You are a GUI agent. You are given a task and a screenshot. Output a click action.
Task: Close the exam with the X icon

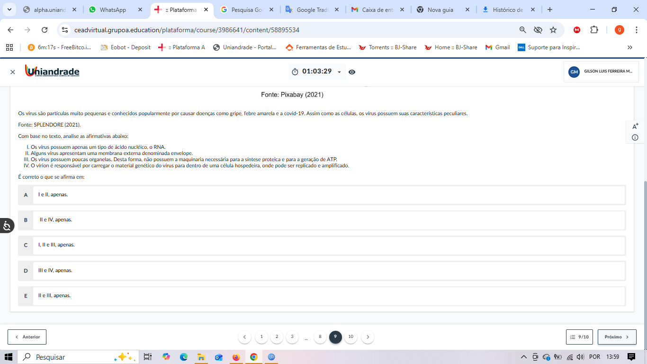pos(13,72)
